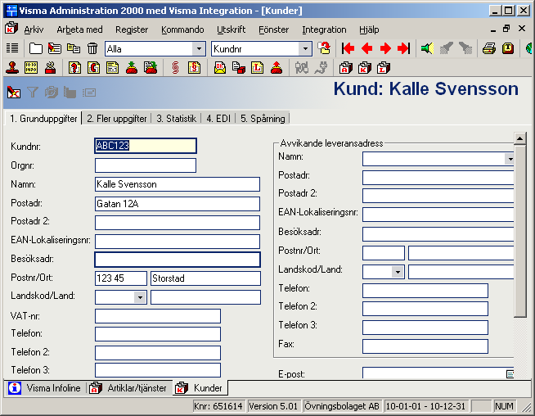The width and height of the screenshot is (535, 416).
Task: Open the Integration menu
Action: [x=324, y=29]
